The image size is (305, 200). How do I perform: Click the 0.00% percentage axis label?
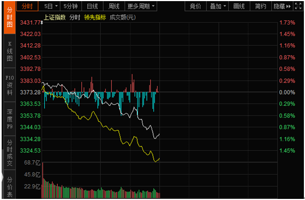tap(287, 92)
